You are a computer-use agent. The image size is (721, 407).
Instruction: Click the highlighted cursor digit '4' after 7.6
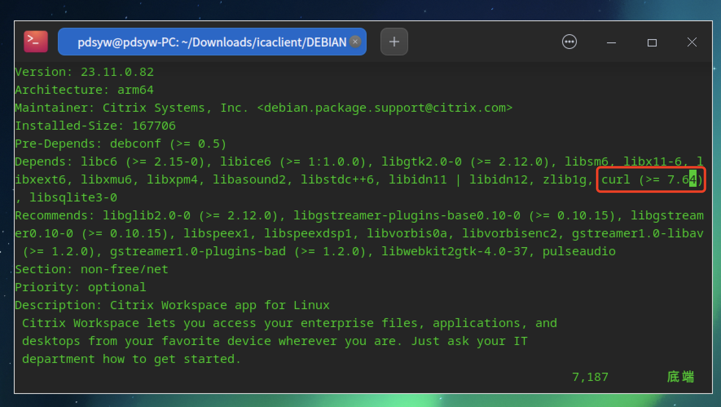pos(692,180)
